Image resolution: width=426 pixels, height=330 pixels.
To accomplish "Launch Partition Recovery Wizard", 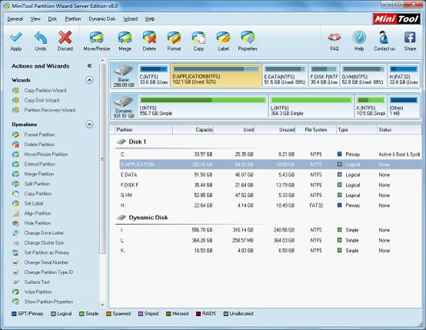I will click(50, 110).
